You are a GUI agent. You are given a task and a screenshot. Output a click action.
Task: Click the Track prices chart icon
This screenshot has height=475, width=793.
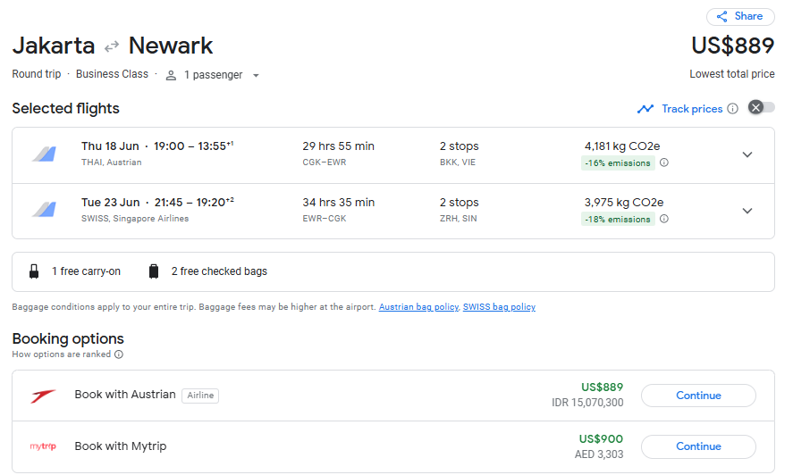coord(645,109)
